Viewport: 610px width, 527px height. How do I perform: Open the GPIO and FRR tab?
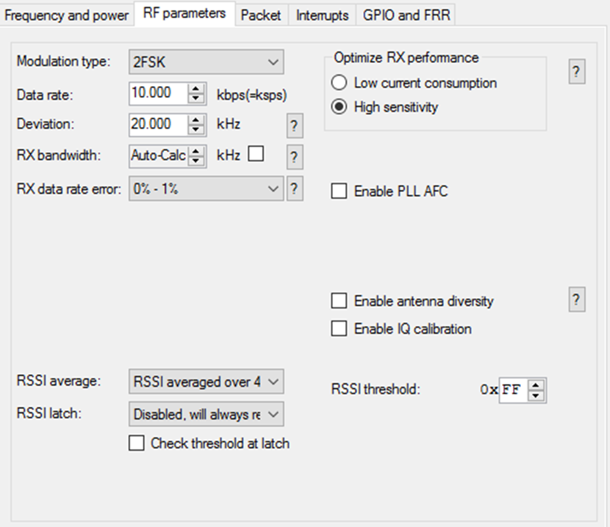point(406,15)
